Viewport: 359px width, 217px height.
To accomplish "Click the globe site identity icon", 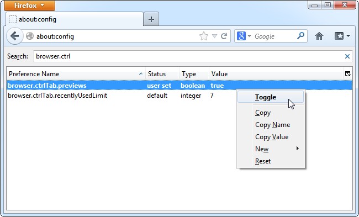I will 30,36.
